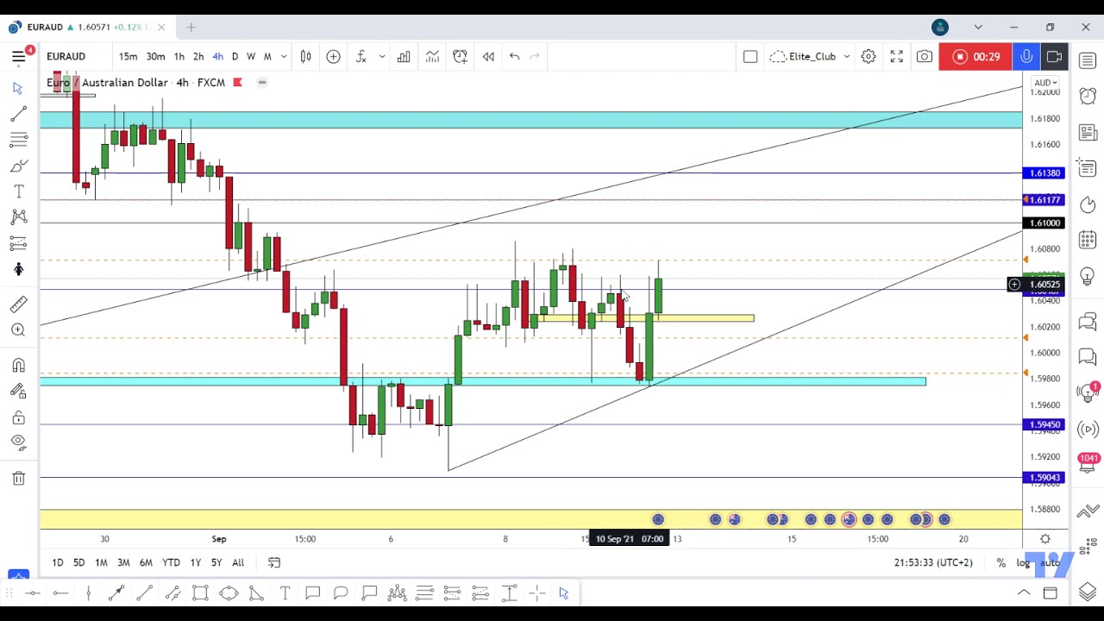Select the weekly W timeframe
This screenshot has height=621, width=1104.
pos(251,57)
